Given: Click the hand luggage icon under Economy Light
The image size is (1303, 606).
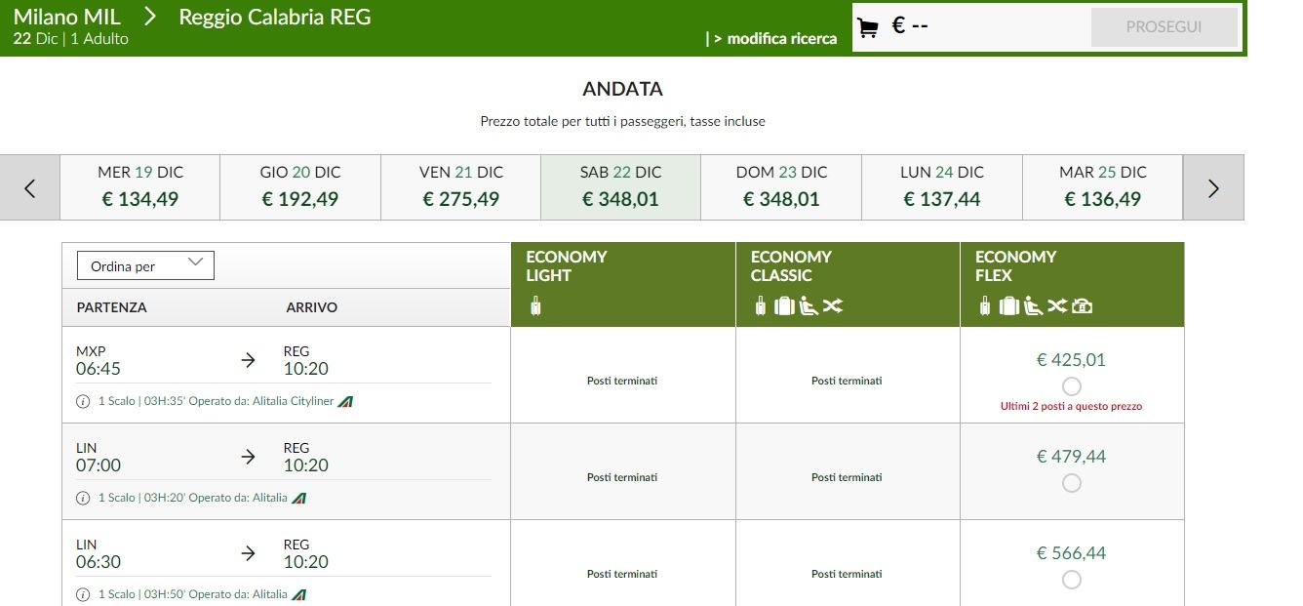Looking at the screenshot, I should click(x=535, y=306).
